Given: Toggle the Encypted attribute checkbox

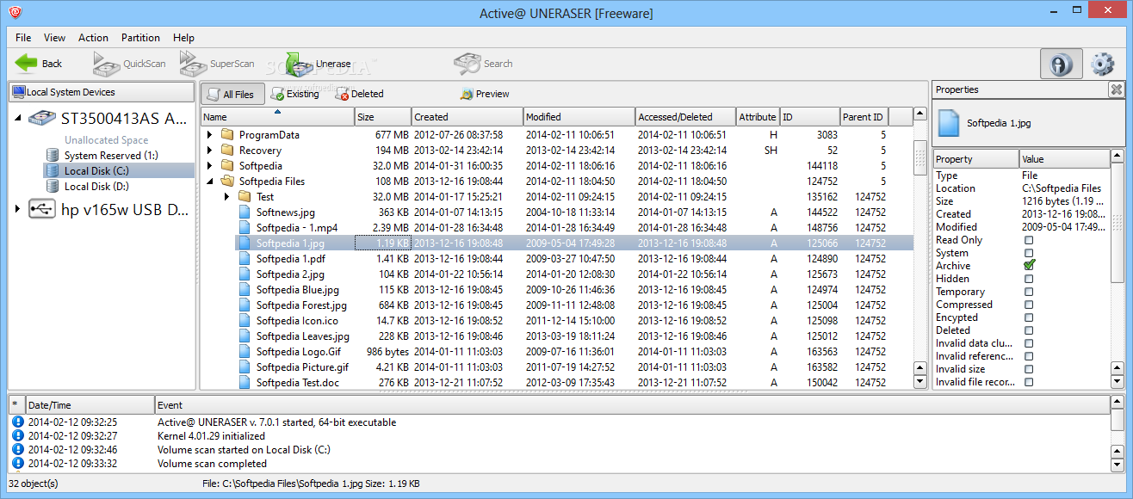Looking at the screenshot, I should (x=1029, y=317).
